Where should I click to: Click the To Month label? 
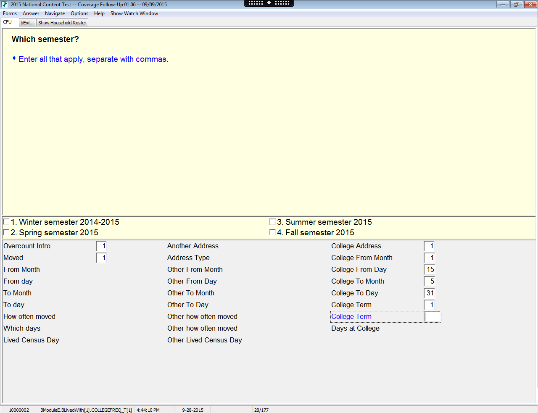(17, 293)
